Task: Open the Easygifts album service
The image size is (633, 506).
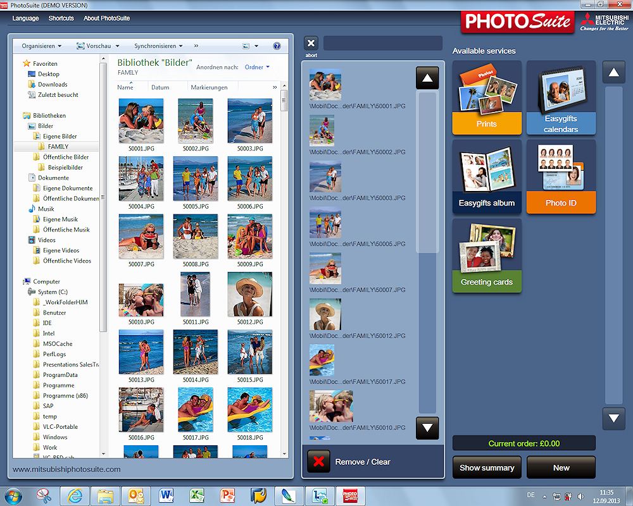Action: (486, 176)
